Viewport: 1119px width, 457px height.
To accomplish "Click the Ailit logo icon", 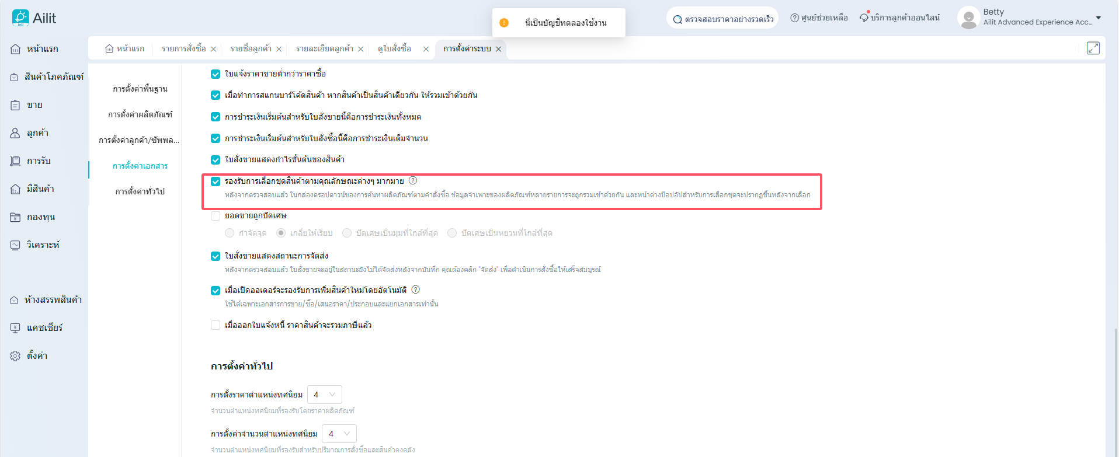I will (20, 18).
